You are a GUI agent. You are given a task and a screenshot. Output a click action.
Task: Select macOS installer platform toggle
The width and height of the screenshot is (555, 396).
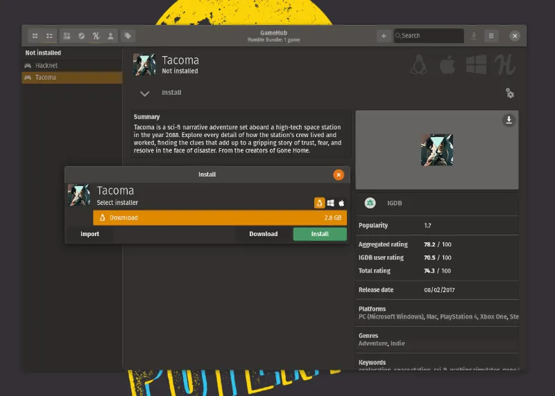point(341,203)
